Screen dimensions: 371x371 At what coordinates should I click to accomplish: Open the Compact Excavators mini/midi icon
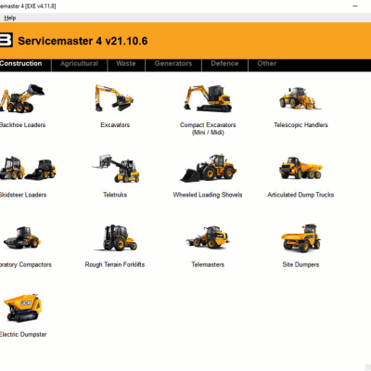(208, 98)
